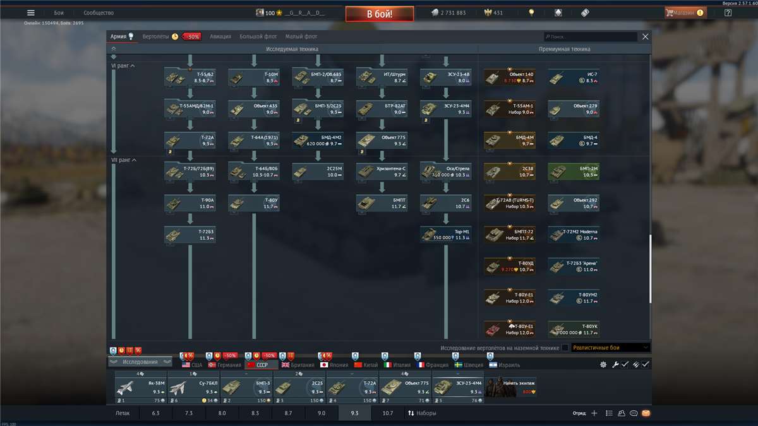Open the Сообщество menu
The height and width of the screenshot is (426, 758).
99,13
